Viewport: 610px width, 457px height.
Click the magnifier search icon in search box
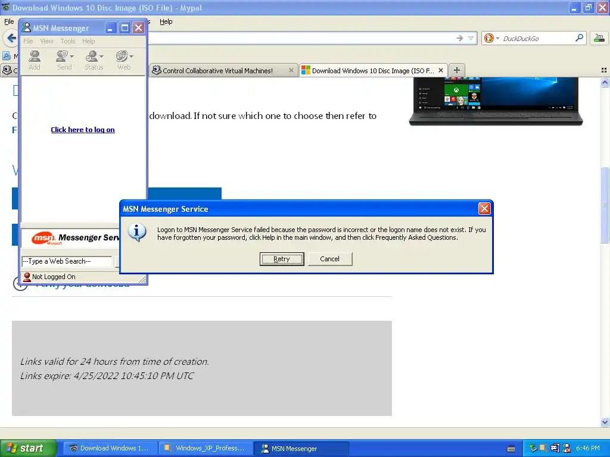(579, 38)
